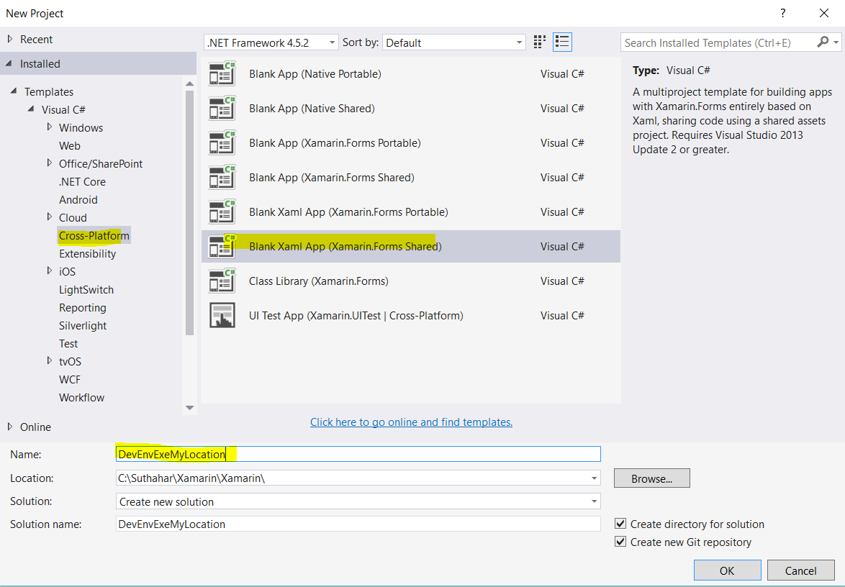Screen dimensions: 845x587
Task: Select the Silverlight category
Action: click(83, 325)
